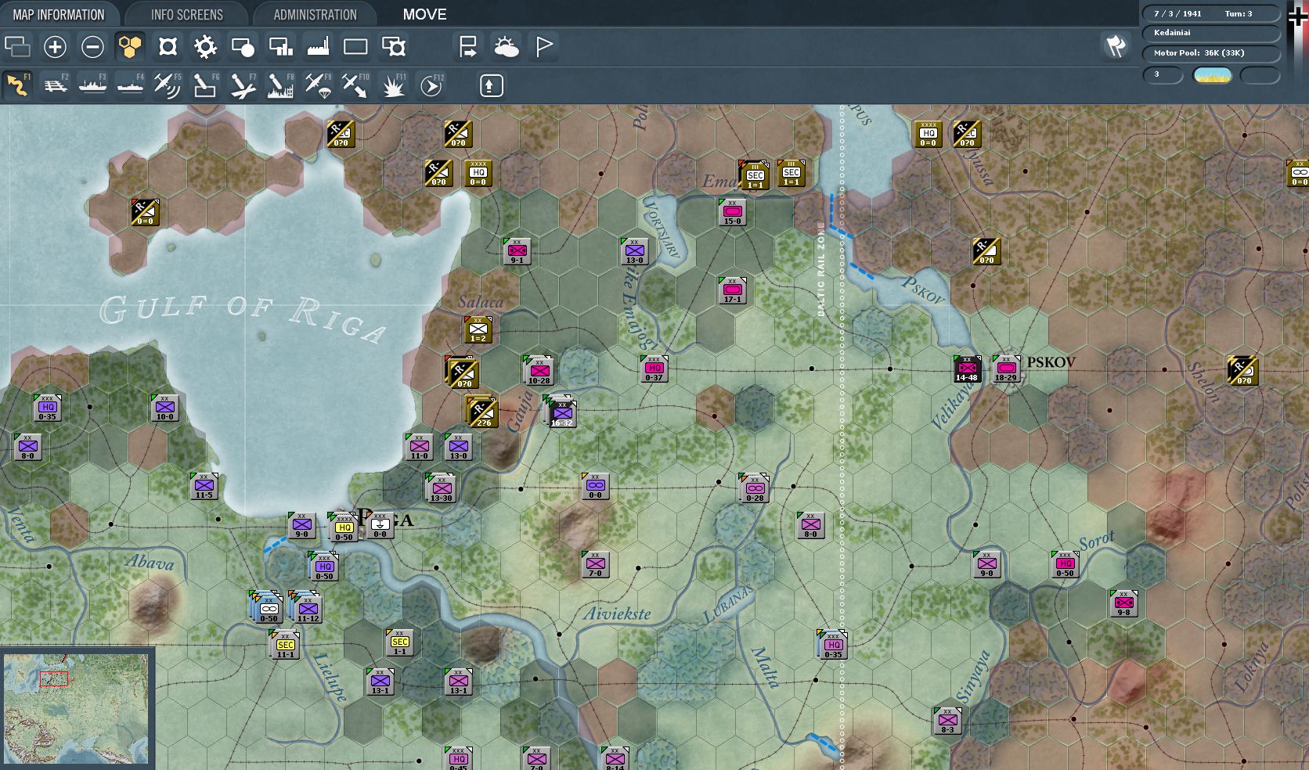Select the 10-28 unit counter

[539, 371]
